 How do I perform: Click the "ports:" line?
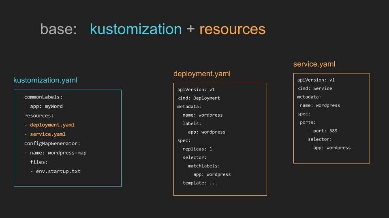(308, 122)
